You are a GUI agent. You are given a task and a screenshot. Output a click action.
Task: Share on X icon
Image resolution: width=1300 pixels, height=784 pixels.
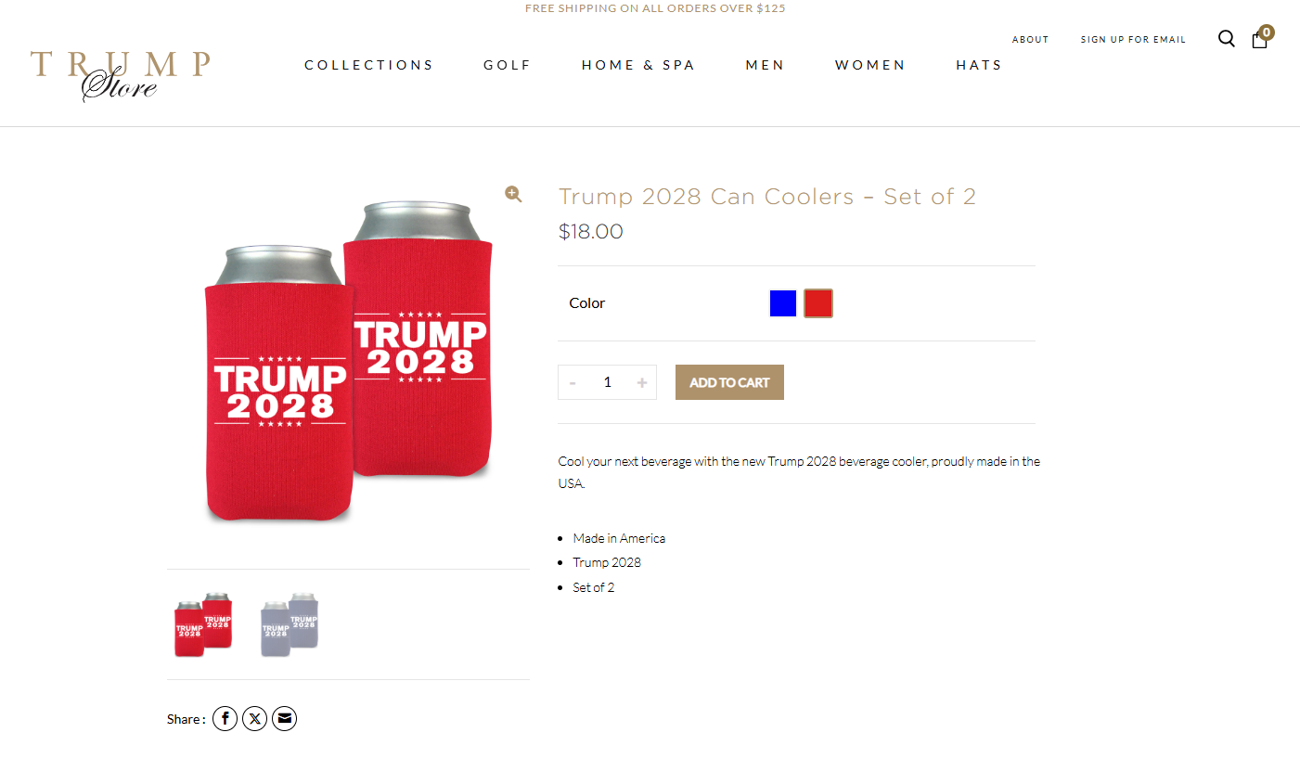coord(255,719)
